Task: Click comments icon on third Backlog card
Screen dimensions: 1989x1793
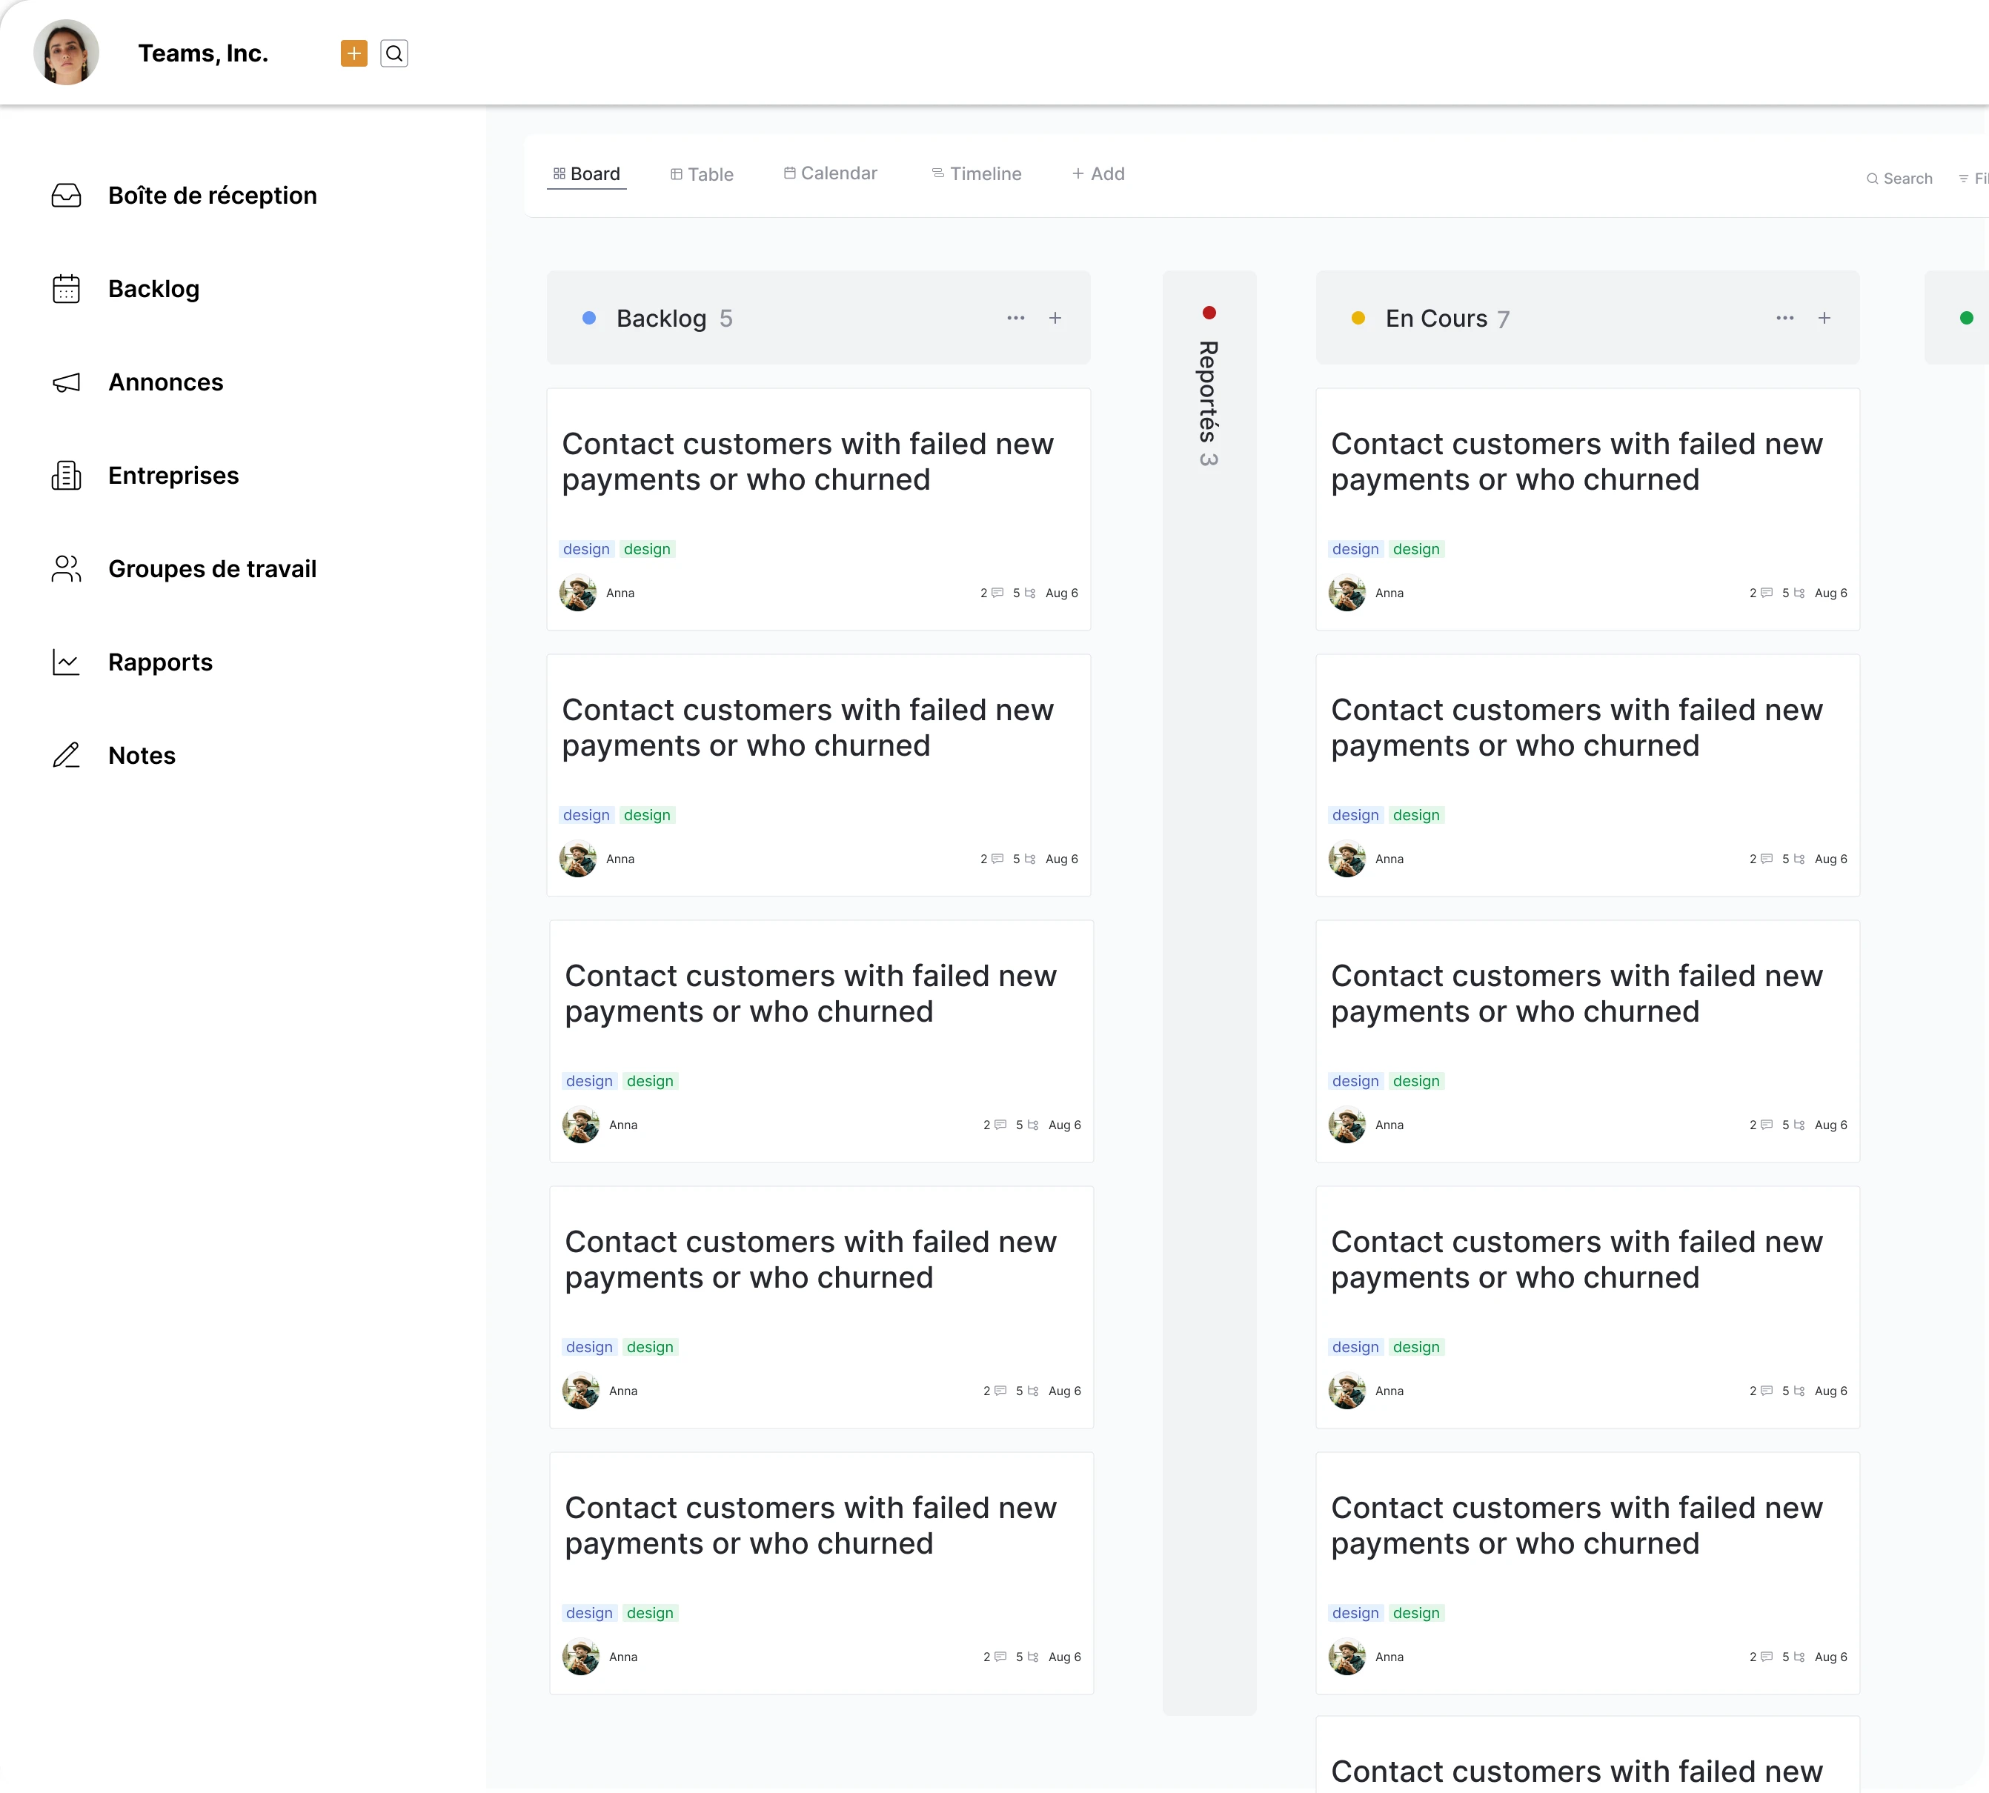Action: [1001, 1125]
